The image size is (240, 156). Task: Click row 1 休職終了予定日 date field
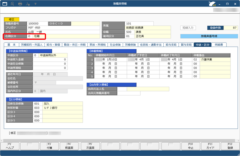143,60
